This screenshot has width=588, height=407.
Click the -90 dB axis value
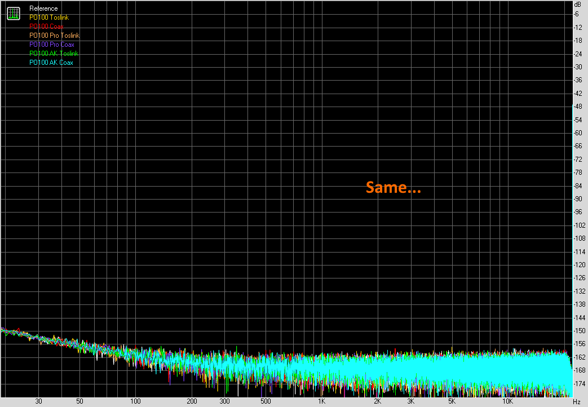(x=578, y=199)
